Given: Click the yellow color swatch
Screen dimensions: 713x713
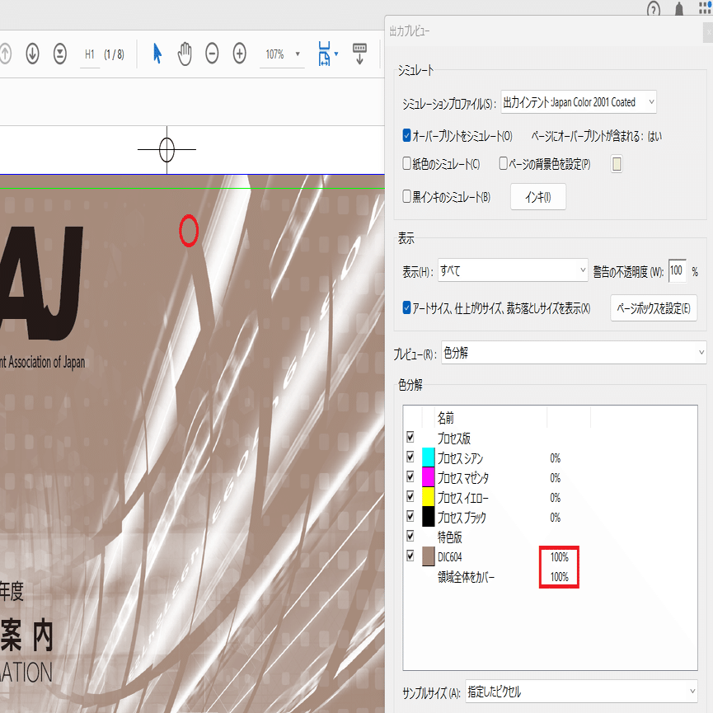Looking at the screenshot, I should (429, 496).
